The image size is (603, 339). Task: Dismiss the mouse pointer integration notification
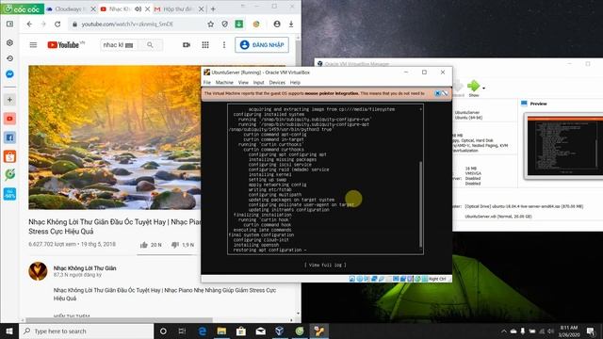pyautogui.click(x=437, y=93)
